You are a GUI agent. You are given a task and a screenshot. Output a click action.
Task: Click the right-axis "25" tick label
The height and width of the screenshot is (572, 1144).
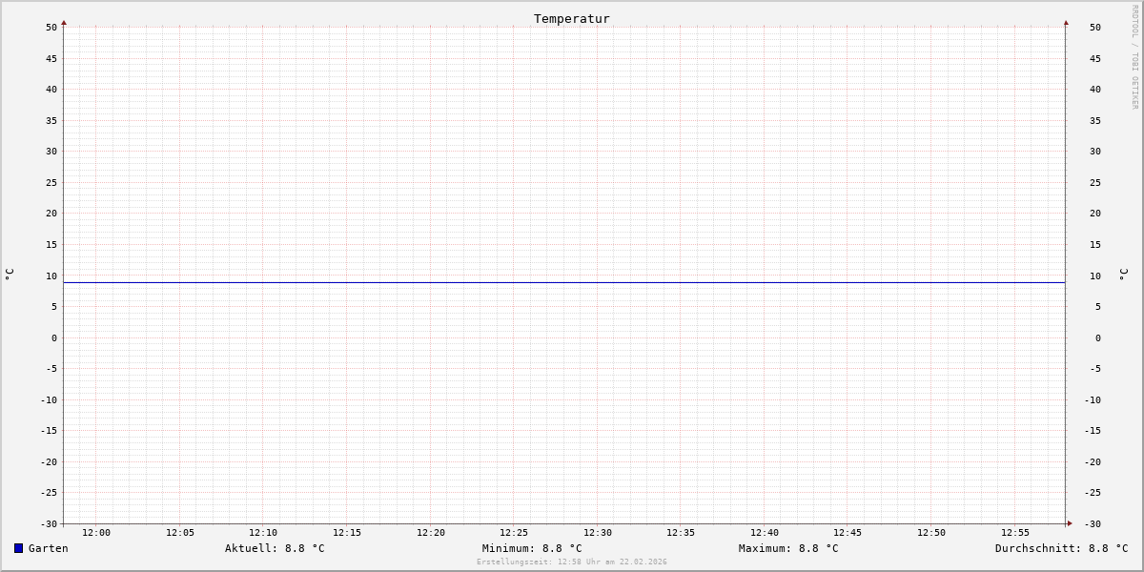1095,183
